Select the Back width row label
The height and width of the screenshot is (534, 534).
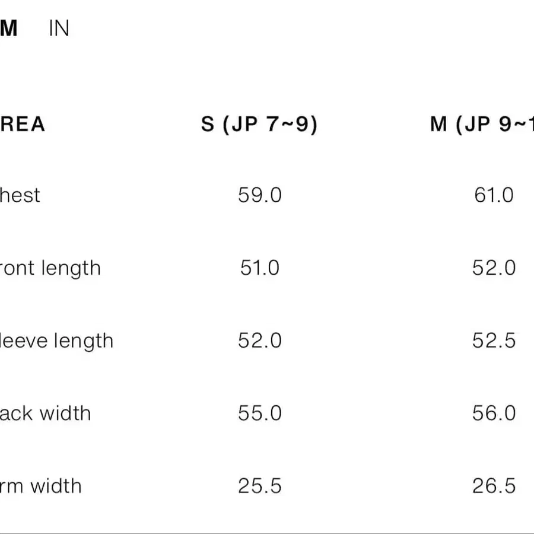pyautogui.click(x=45, y=414)
